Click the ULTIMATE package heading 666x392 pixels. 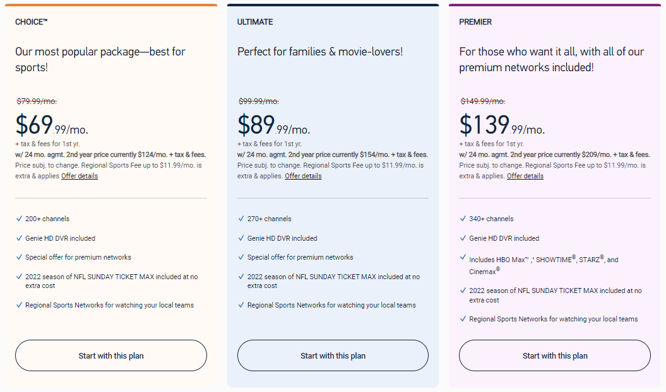coord(255,22)
